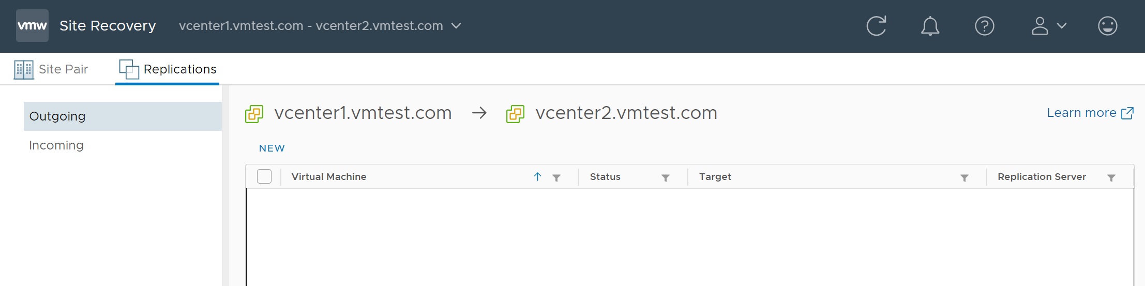1145x286 pixels.
Task: Open notifications bell icon
Action: coord(930,26)
